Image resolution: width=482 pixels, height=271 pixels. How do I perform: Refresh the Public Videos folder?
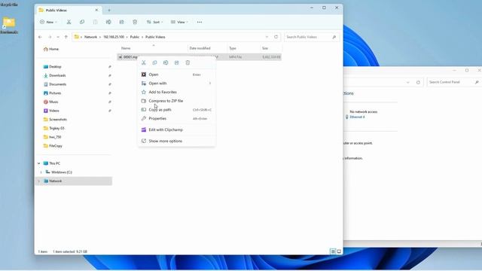pos(276,37)
